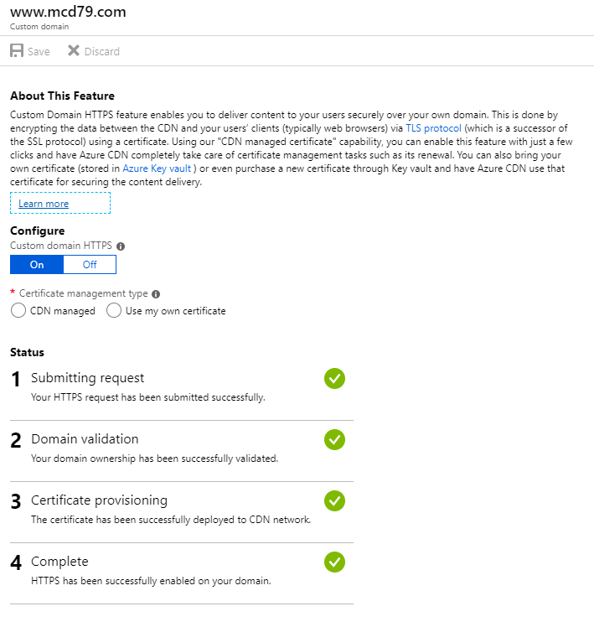
Task: Click info icon next to Custom domain HTTPS
Action: [121, 246]
